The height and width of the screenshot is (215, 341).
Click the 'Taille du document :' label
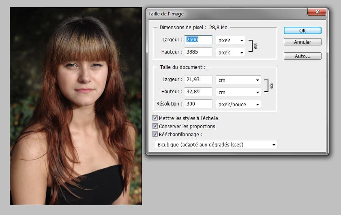(183, 67)
